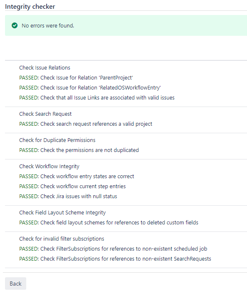Click the 'RelatedOSWorkflowEntry' relation check result

90,87
